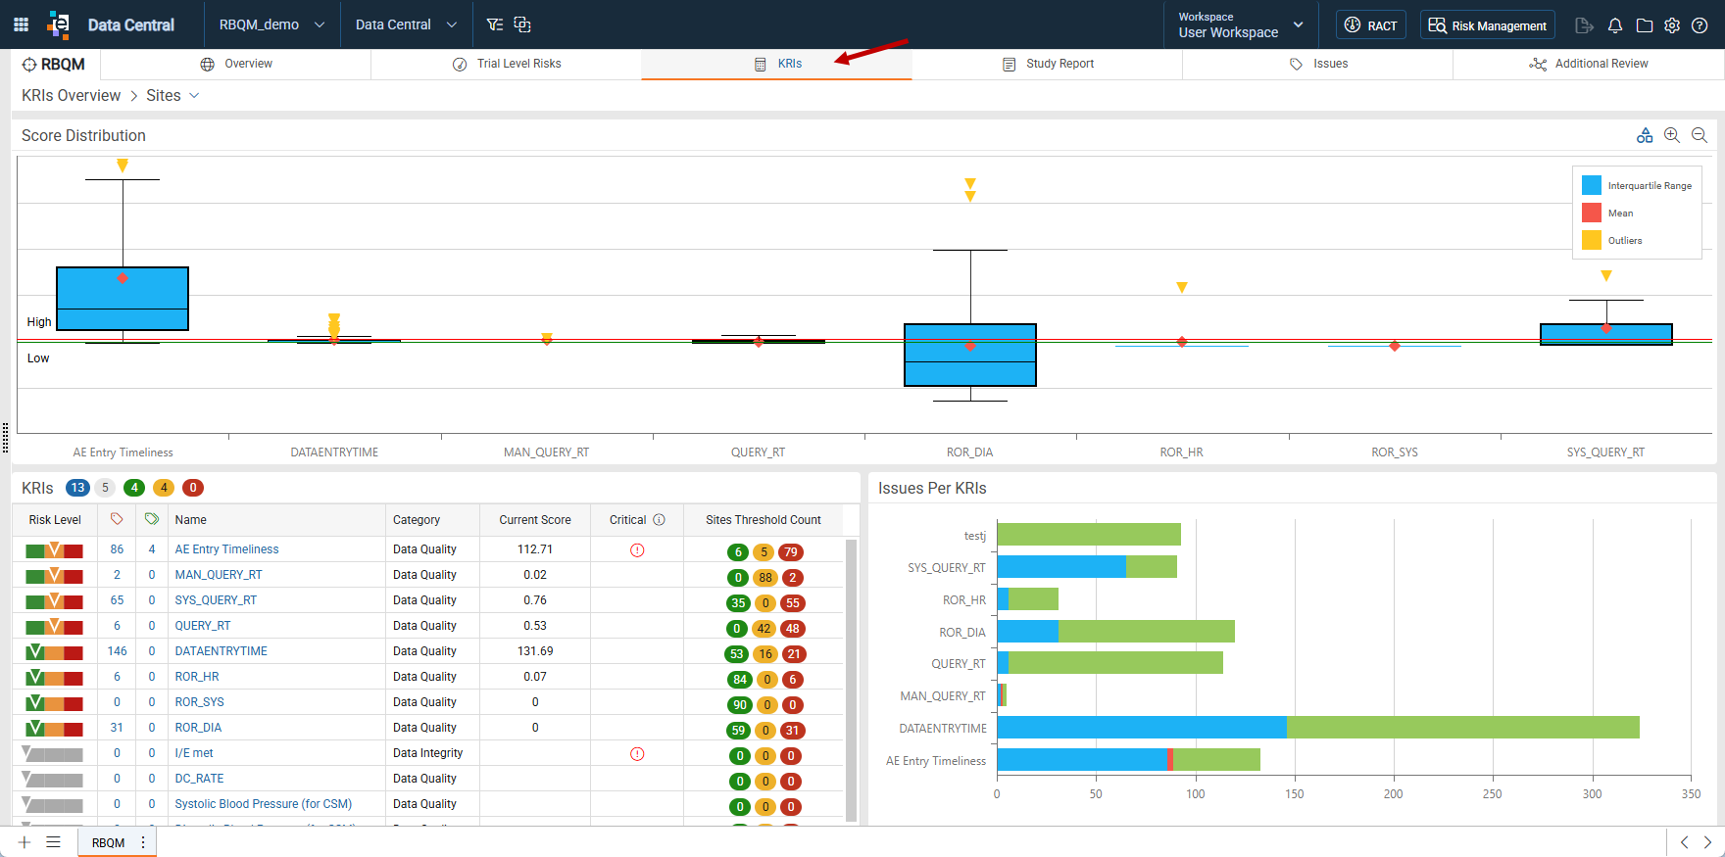
Task: Toggle the Outliers legend swatch
Action: pyautogui.click(x=1592, y=240)
